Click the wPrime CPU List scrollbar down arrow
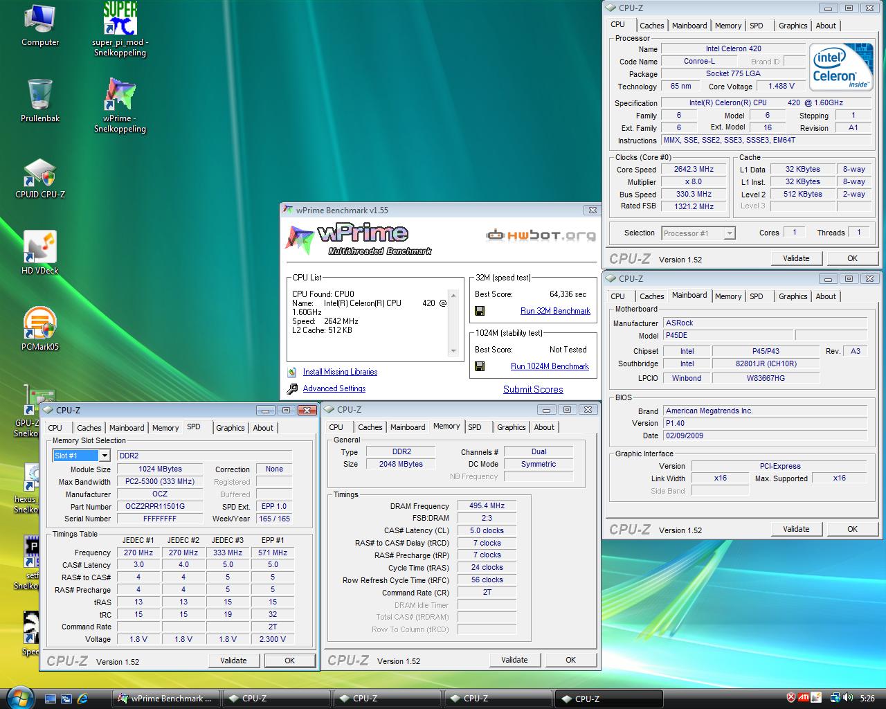Image resolution: width=886 pixels, height=709 pixels. [454, 351]
